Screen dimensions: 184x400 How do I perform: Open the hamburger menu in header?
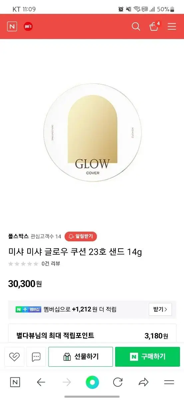pyautogui.click(x=172, y=27)
